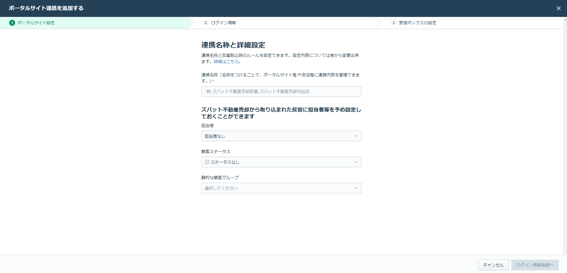
Task: Close the ポータルサイト連携を追加する dialog with X
Action: click(x=558, y=8)
